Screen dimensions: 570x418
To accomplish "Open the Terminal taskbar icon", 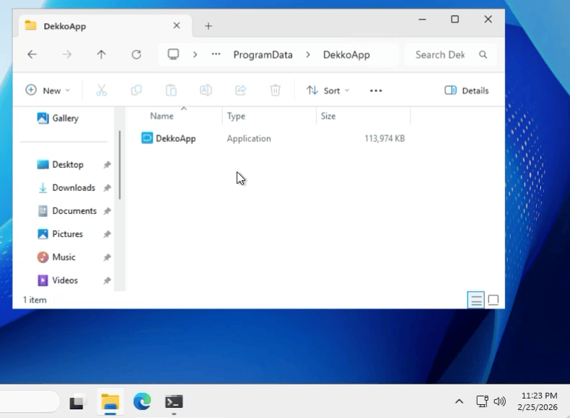I will tap(174, 401).
